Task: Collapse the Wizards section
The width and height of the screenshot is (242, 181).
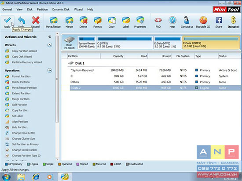Action: (50, 45)
